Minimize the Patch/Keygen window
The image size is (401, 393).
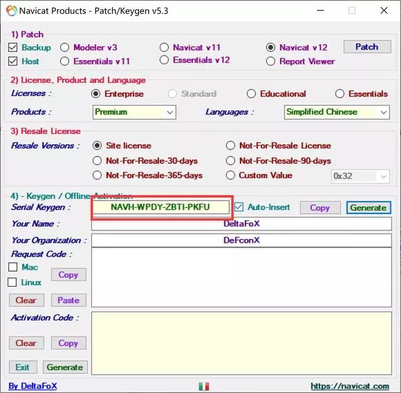[320, 11]
